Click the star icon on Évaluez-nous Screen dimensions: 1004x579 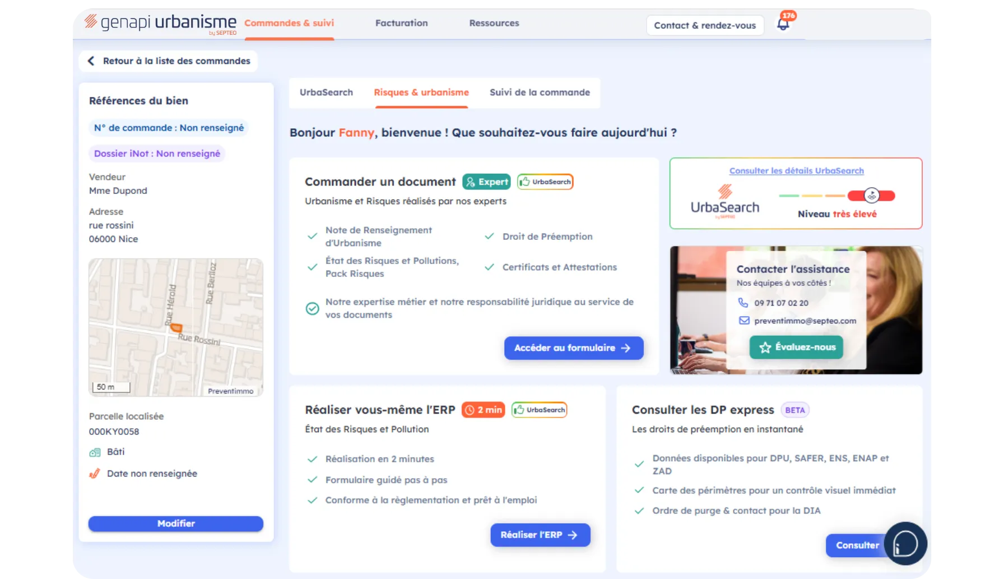point(765,348)
